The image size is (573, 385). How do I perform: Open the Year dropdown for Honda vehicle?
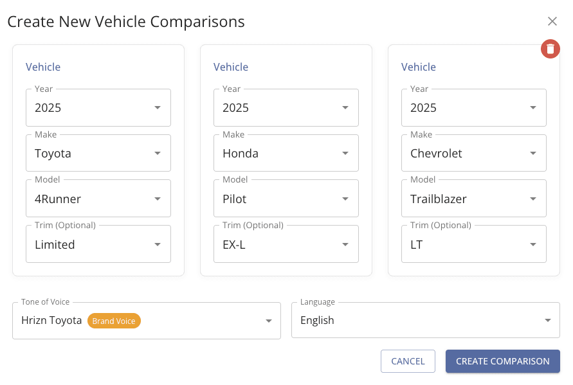pyautogui.click(x=286, y=108)
